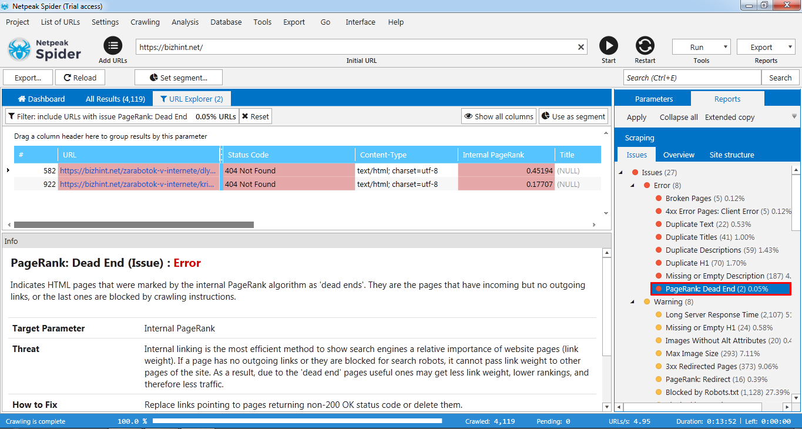The height and width of the screenshot is (429, 802).
Task: Click the Search button
Action: 780,78
